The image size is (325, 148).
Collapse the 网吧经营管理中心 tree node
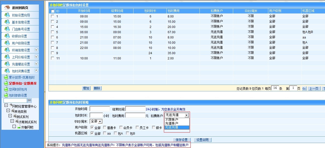6,106
